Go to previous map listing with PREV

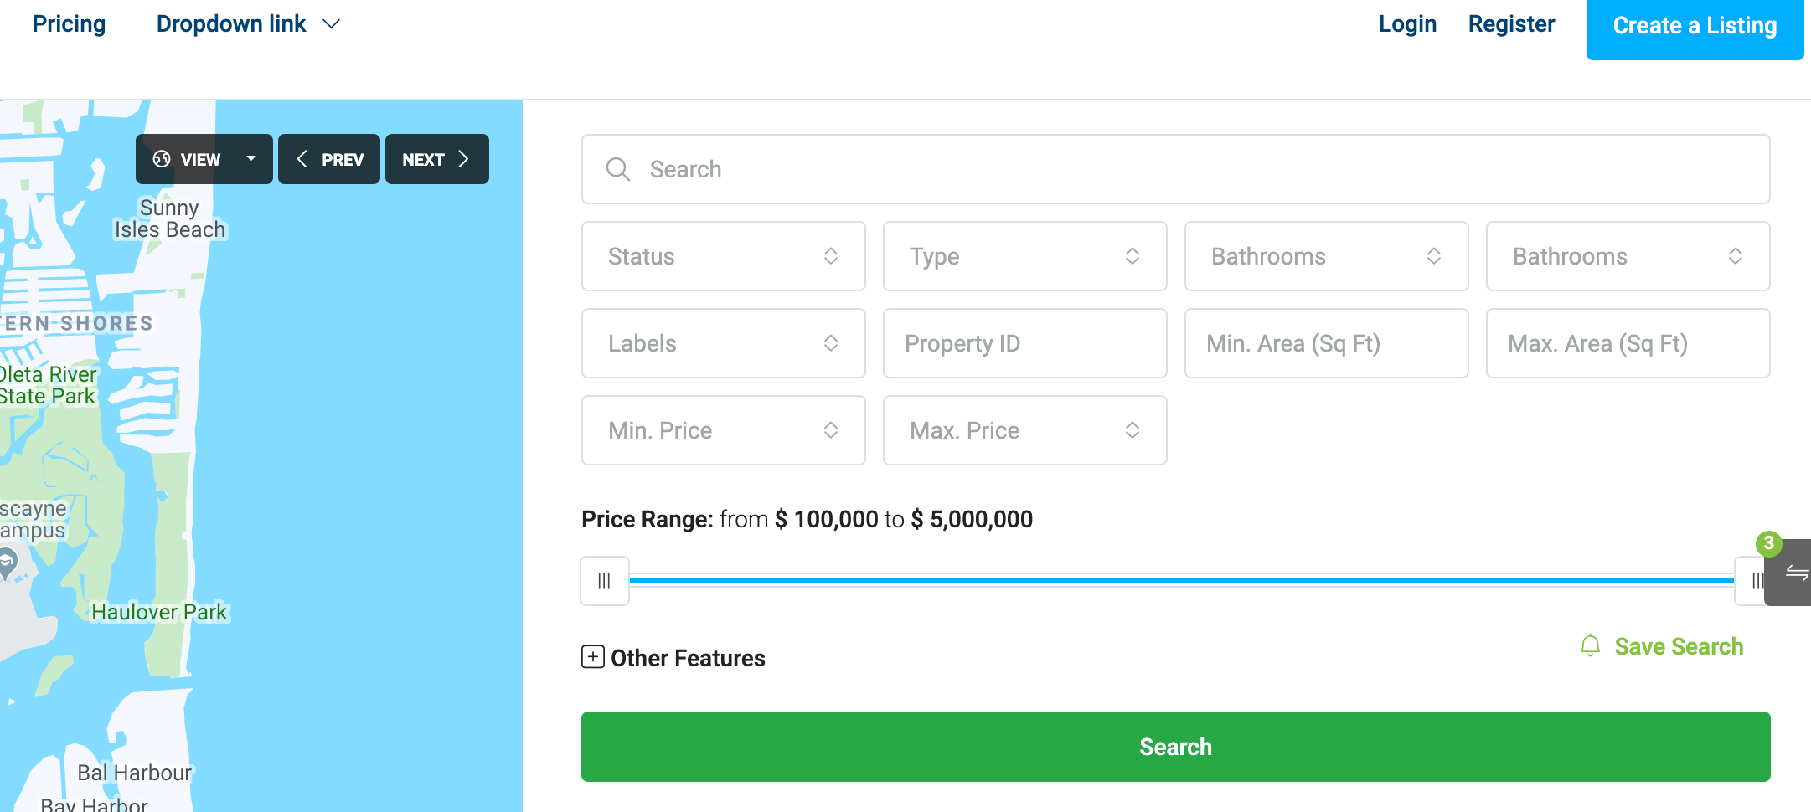click(329, 159)
